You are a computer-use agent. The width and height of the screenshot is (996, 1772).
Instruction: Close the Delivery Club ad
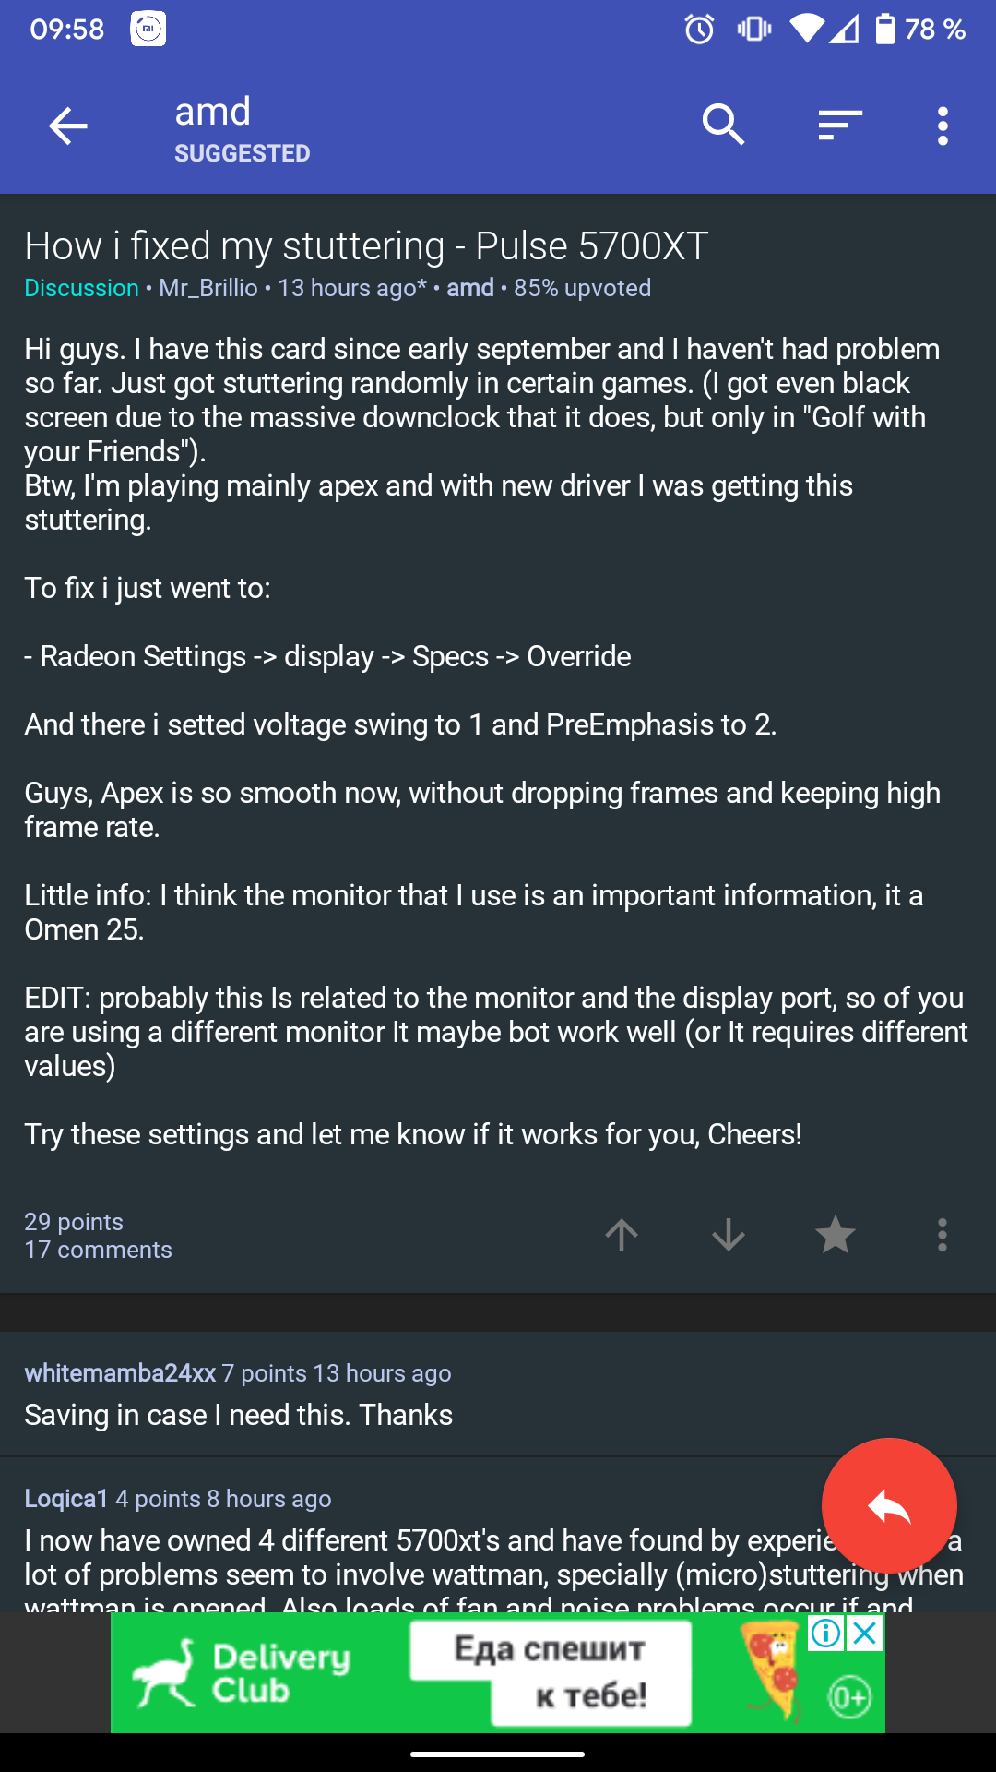[x=865, y=1634]
